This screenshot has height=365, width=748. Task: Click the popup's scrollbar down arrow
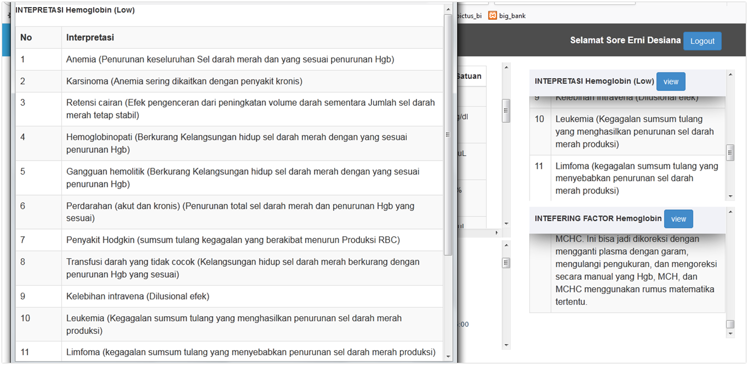coord(448,356)
